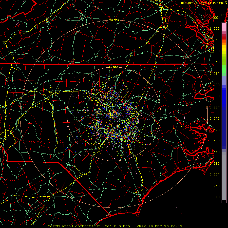Click the 1.000 colorbar value
Viewport: 228px width, 228px height.
coord(215,28)
